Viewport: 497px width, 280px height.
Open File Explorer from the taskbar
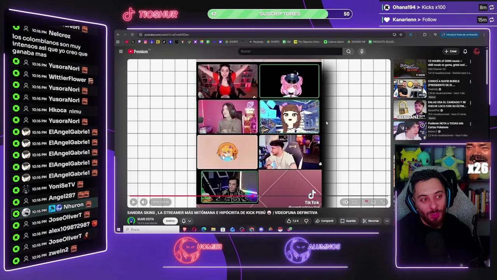213,229
